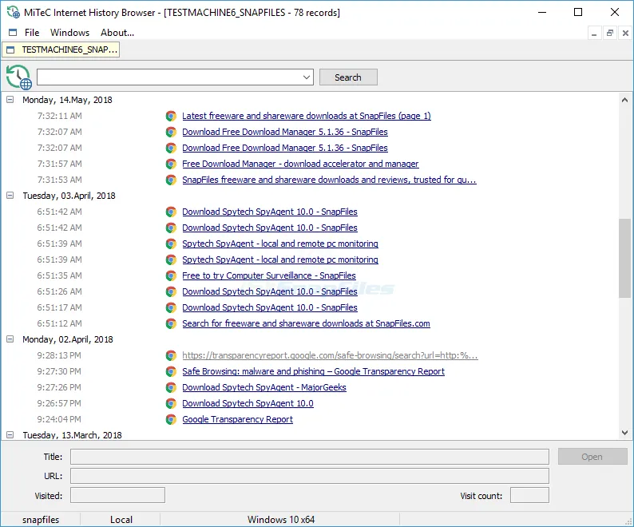Open the Windows menu
634x527 pixels.
coord(69,33)
